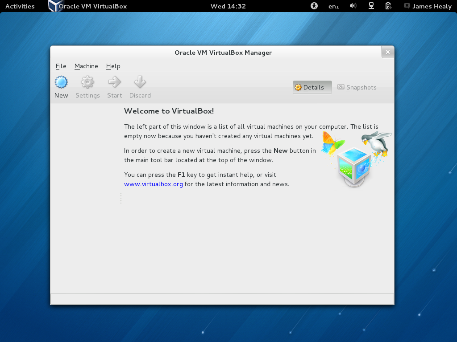Open the clock calendar showing Wed 14:32

228,6
